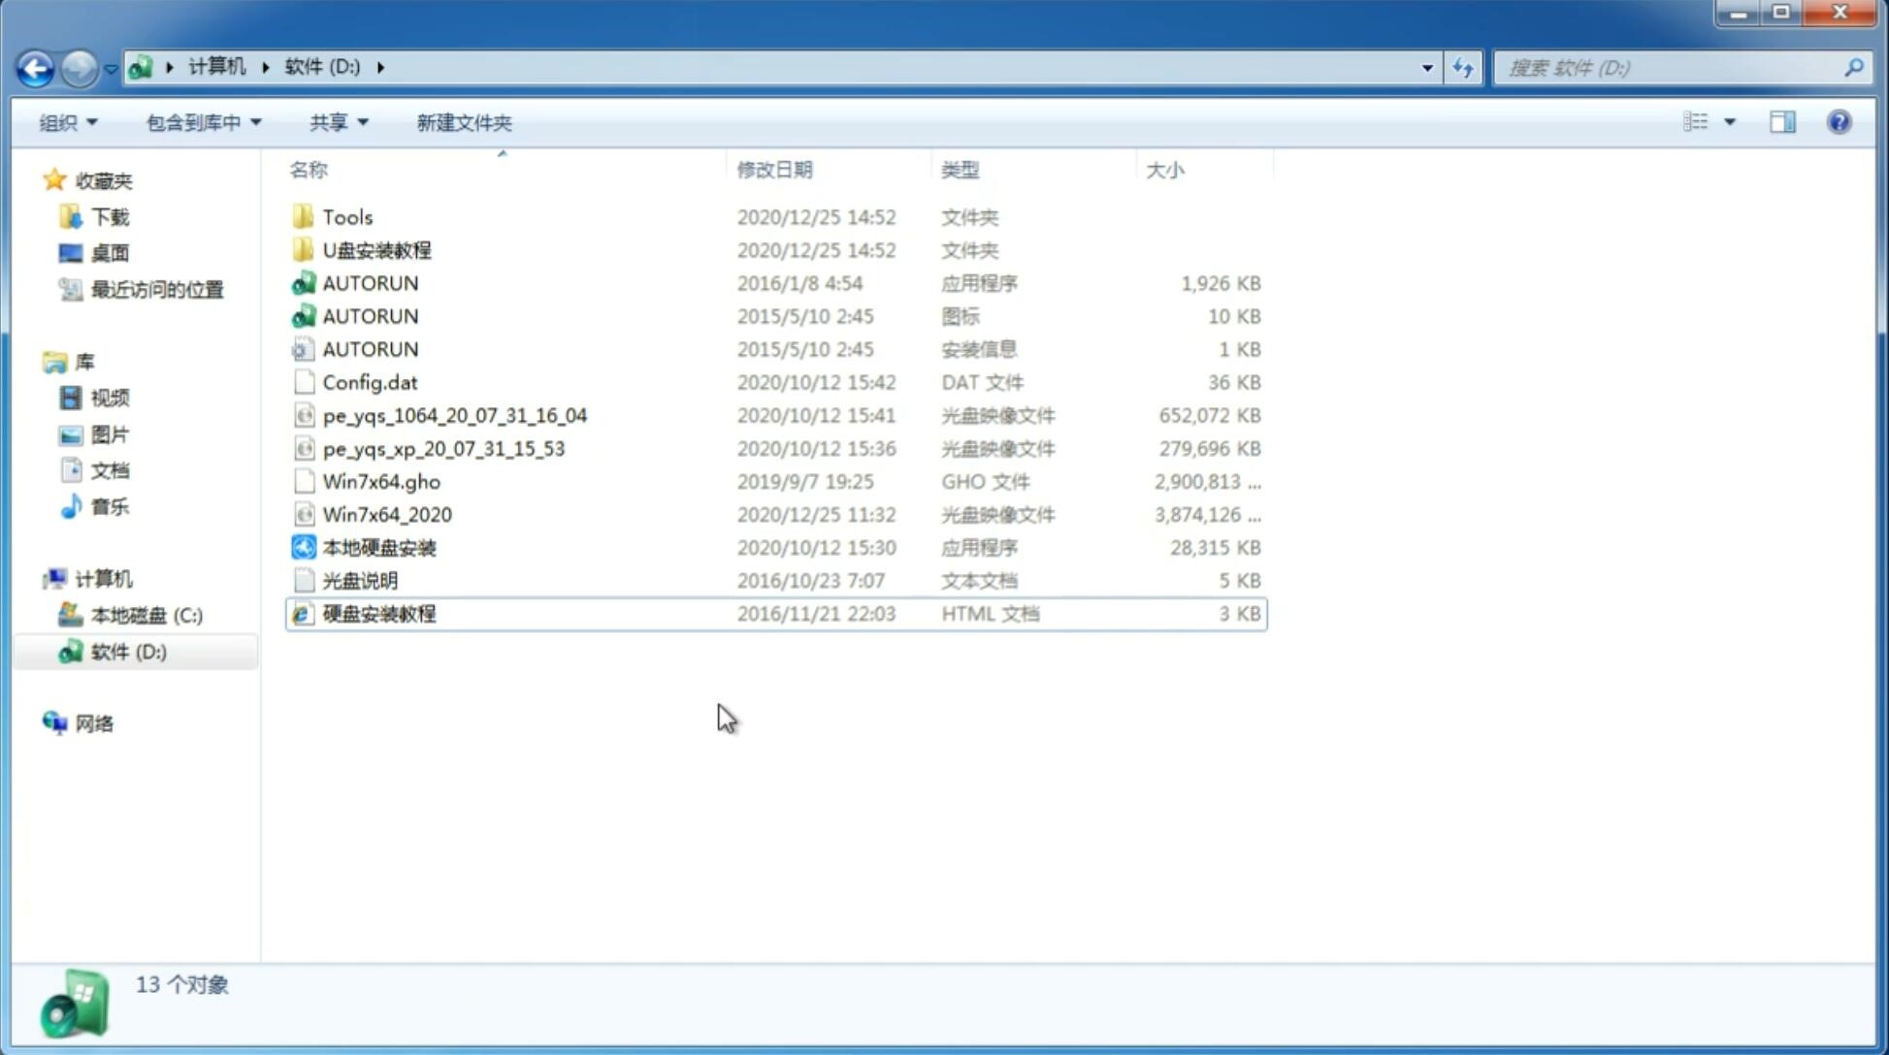Open Win7x64_2020 disc image file
The width and height of the screenshot is (1889, 1055).
click(386, 513)
